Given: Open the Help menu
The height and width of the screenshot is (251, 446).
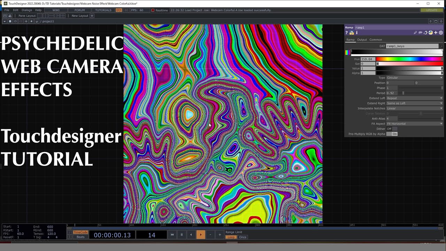Looking at the screenshot, I should coord(38,10).
